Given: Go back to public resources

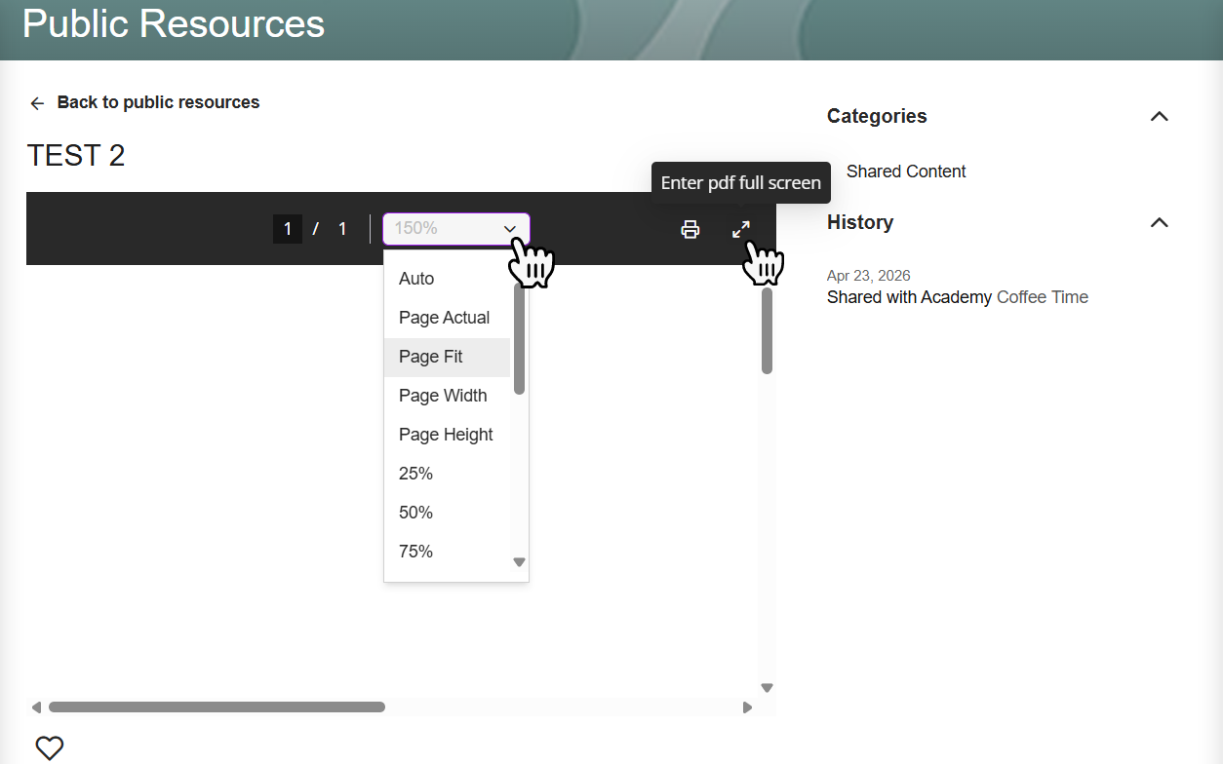Looking at the screenshot, I should [x=158, y=102].
